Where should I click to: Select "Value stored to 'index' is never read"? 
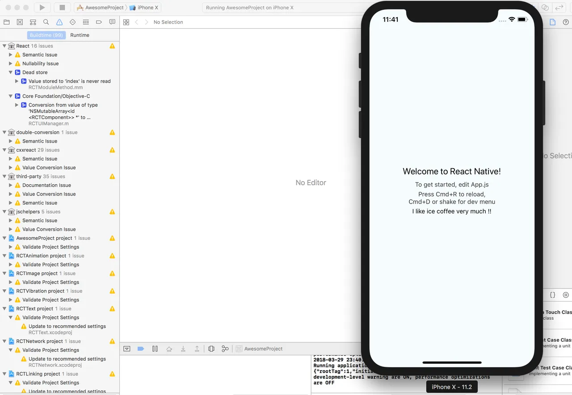coord(69,81)
